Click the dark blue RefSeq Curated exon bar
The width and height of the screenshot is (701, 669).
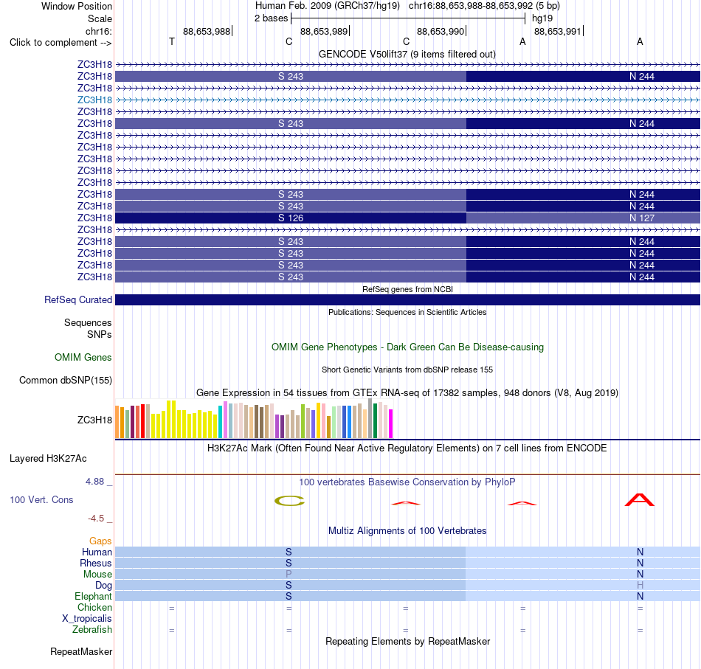407,300
